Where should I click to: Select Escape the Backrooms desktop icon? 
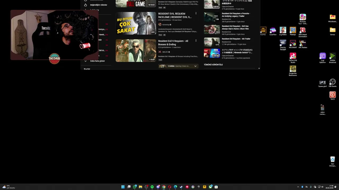(293, 71)
